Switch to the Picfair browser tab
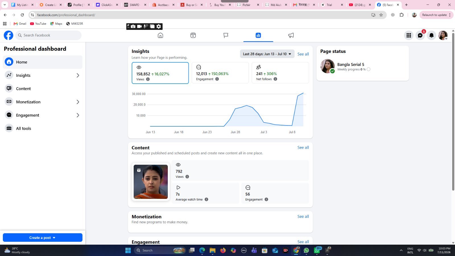Viewport: 455px width, 256px height. [x=247, y=5]
